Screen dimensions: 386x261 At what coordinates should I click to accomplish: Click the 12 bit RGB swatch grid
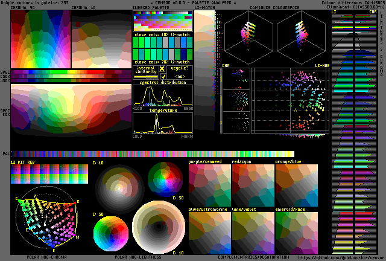click(x=49, y=175)
